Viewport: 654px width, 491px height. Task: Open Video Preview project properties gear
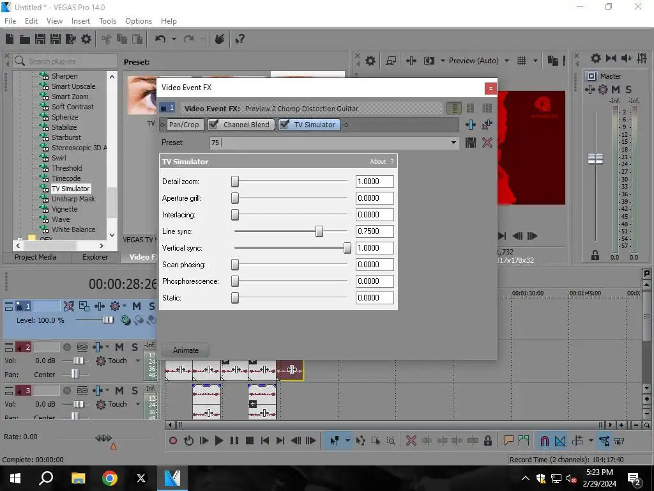click(370, 61)
